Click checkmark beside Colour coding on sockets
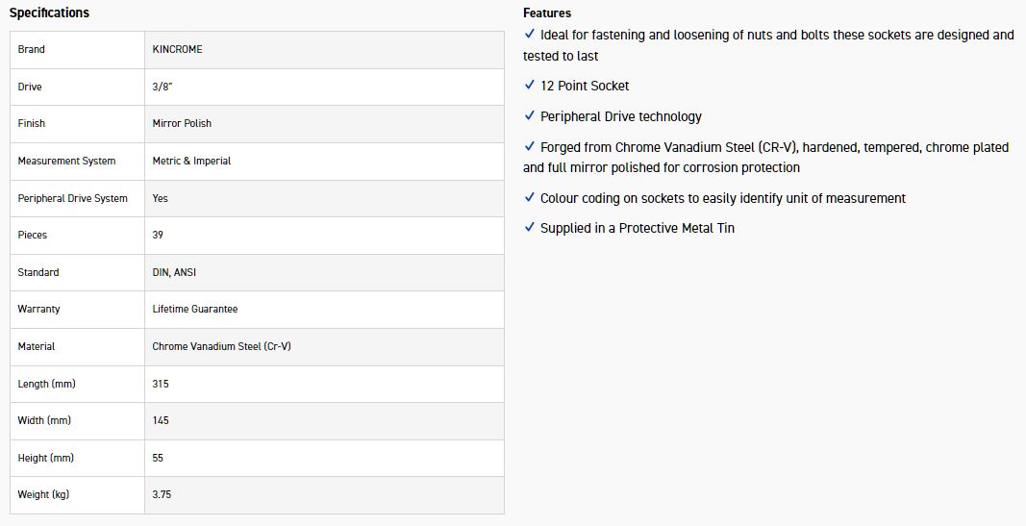1026x526 pixels. pos(530,197)
